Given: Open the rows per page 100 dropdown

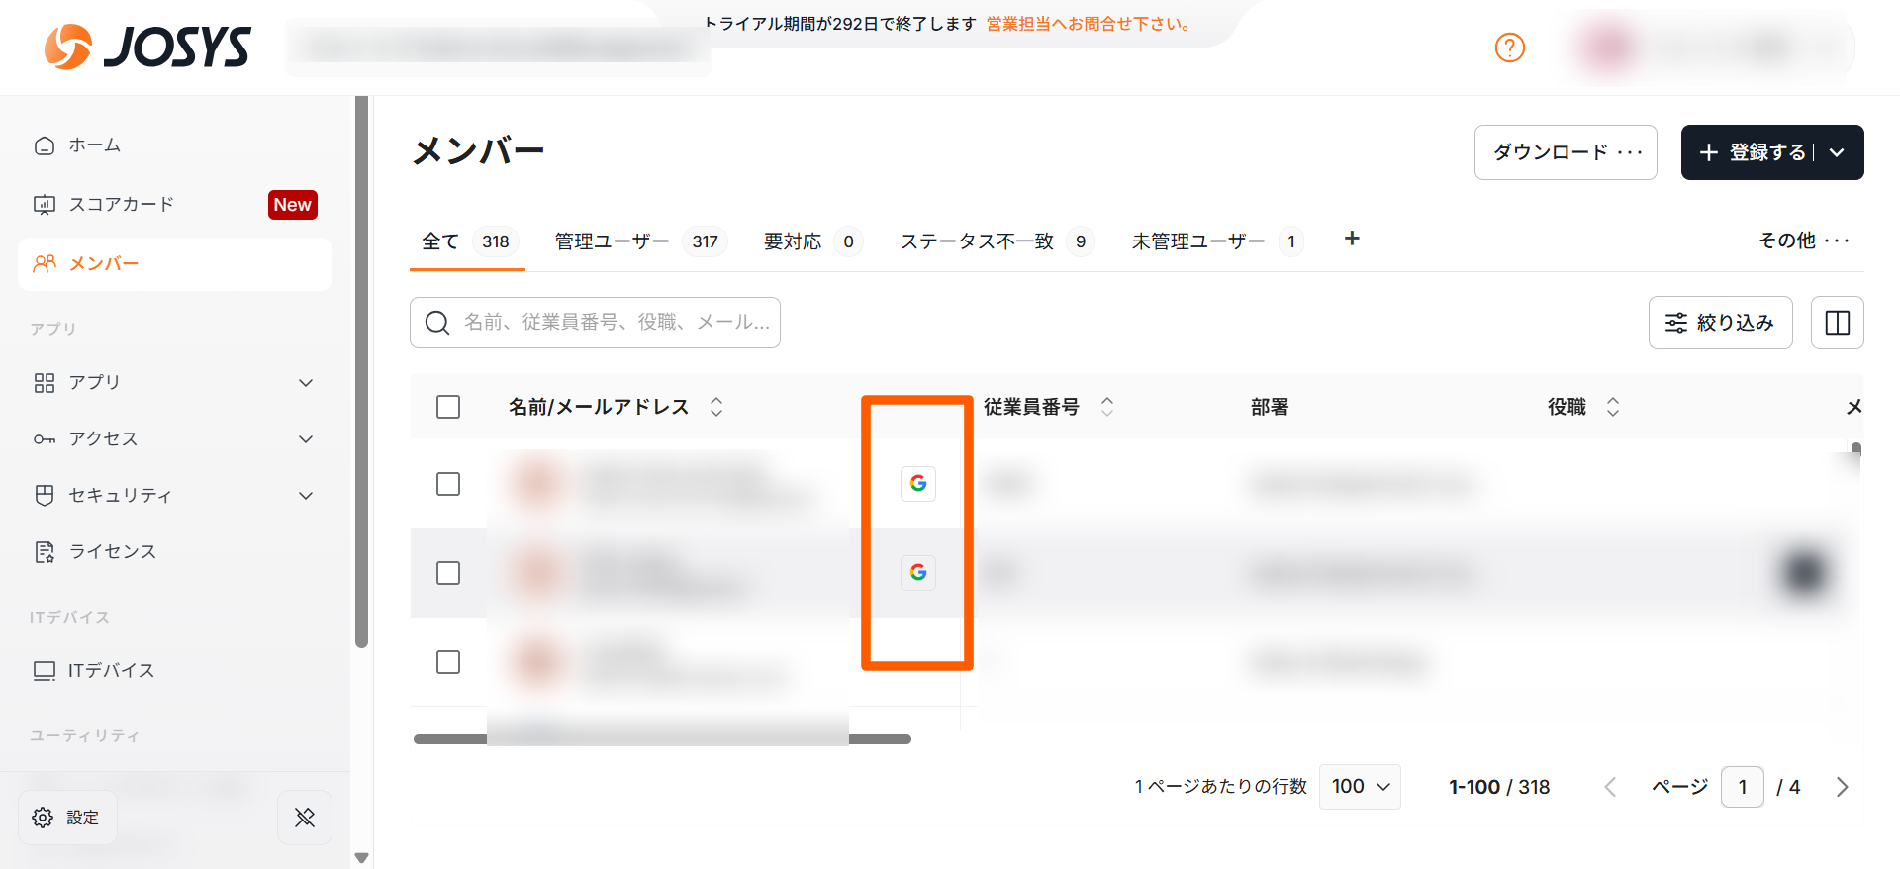Looking at the screenshot, I should click(1360, 787).
